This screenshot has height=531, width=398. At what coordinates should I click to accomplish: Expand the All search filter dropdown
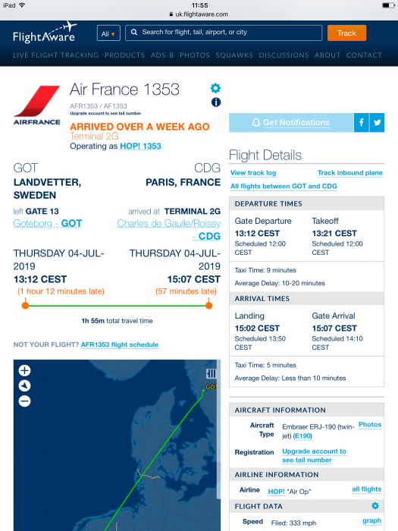click(x=108, y=33)
